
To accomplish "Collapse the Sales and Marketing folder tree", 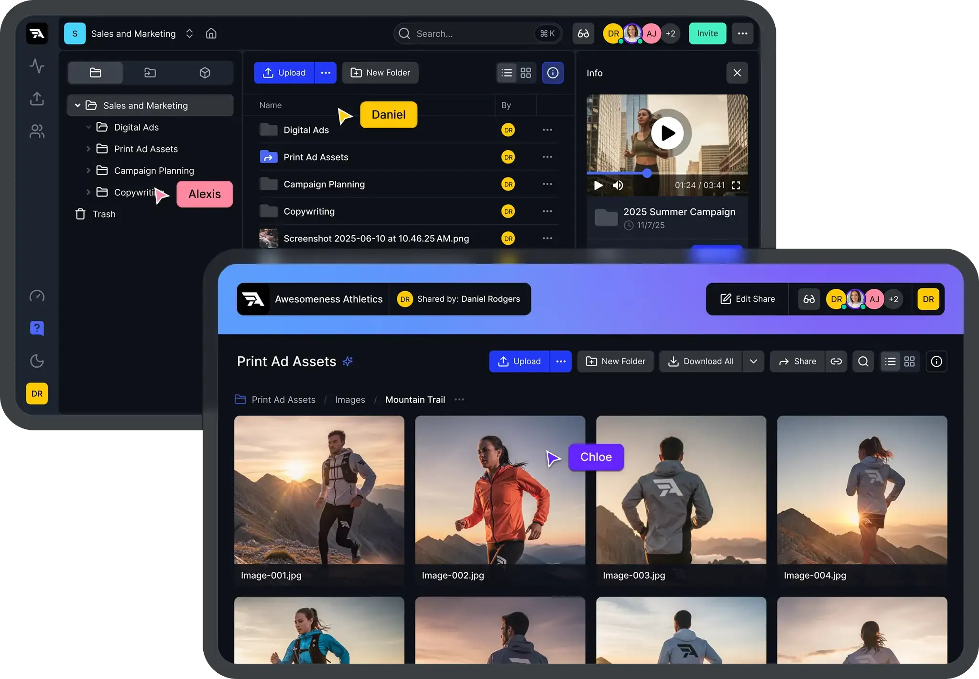I will click(77, 105).
